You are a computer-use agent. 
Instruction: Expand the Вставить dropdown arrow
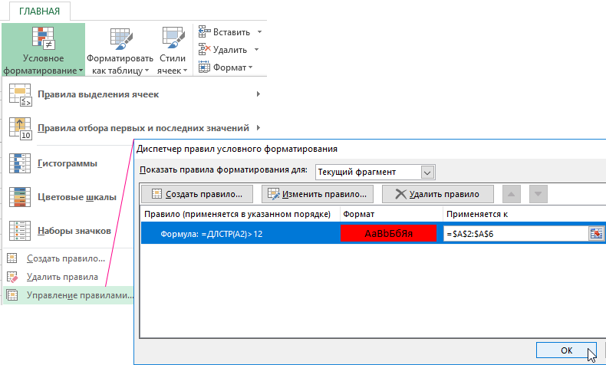tap(259, 32)
